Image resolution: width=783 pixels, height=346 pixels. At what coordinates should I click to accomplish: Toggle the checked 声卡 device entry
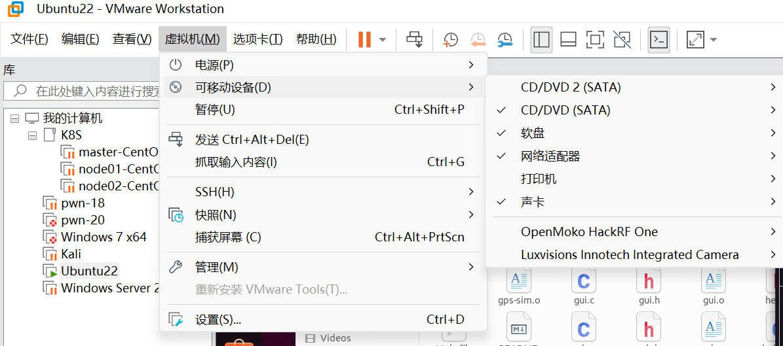pos(636,202)
